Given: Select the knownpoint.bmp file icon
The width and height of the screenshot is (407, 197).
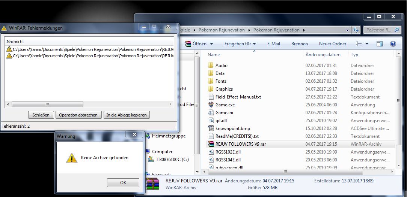Looking at the screenshot, I should click(x=211, y=128).
